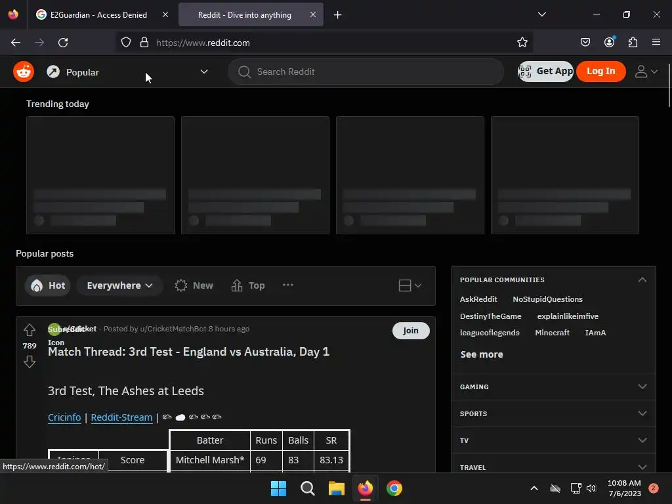Image resolution: width=672 pixels, height=504 pixels.
Task: Click the Get App button
Action: [x=545, y=71]
